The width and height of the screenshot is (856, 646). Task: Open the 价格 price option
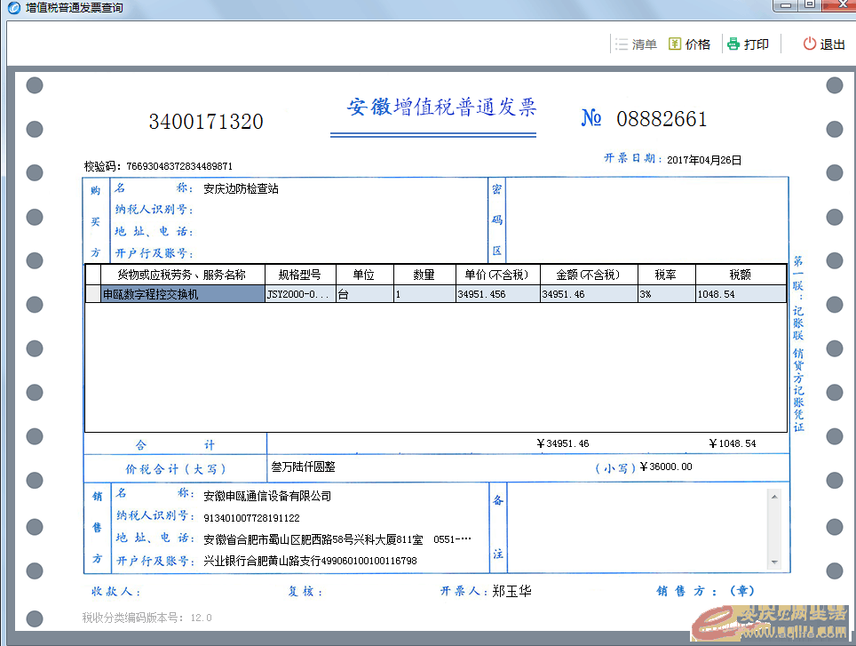(x=698, y=44)
